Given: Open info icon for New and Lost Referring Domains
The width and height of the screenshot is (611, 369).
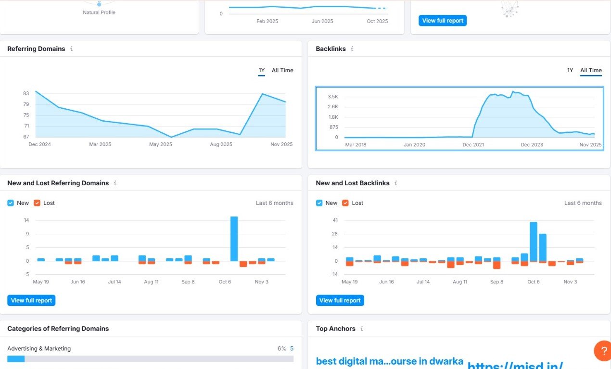Looking at the screenshot, I should pyautogui.click(x=115, y=183).
